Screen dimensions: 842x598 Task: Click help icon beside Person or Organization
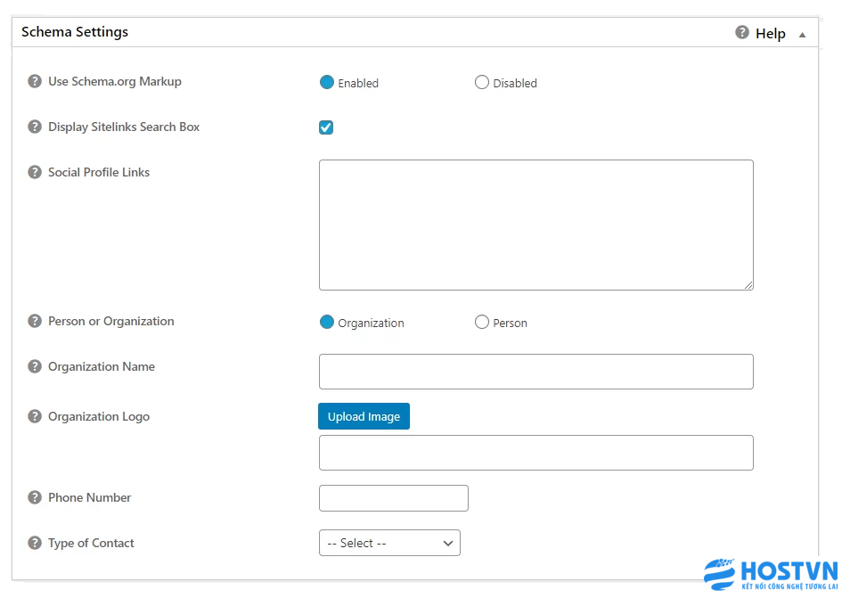click(x=35, y=322)
